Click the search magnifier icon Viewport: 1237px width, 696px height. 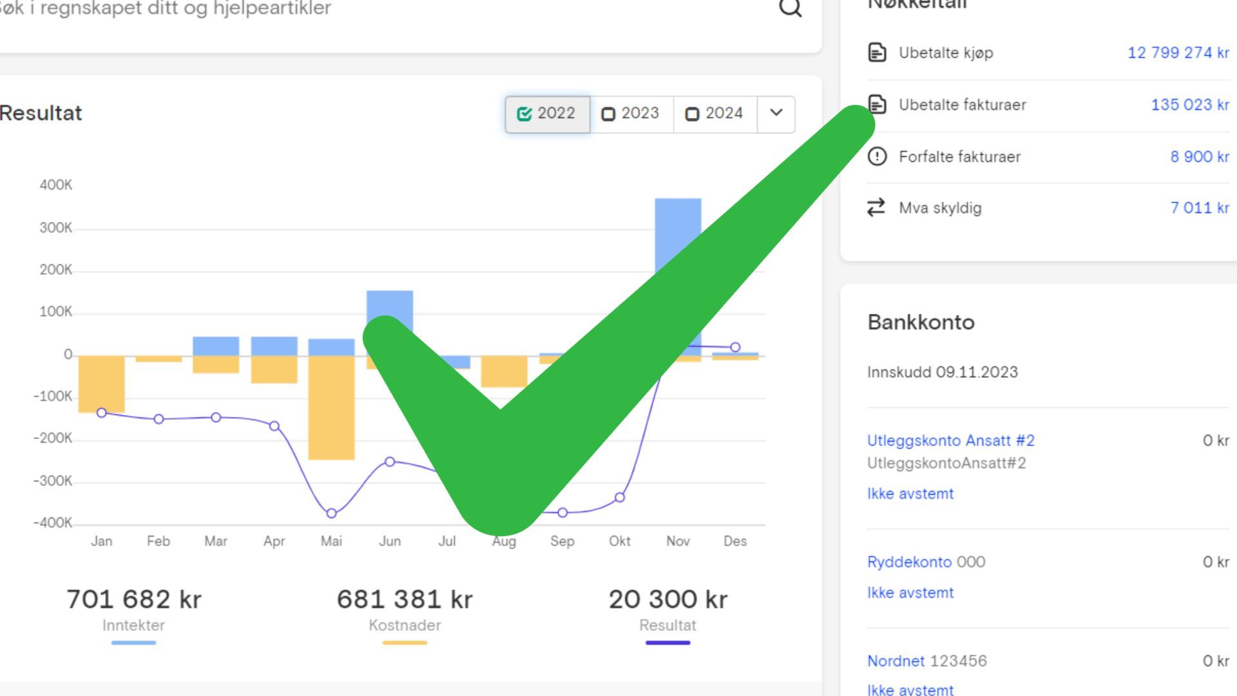coord(790,8)
